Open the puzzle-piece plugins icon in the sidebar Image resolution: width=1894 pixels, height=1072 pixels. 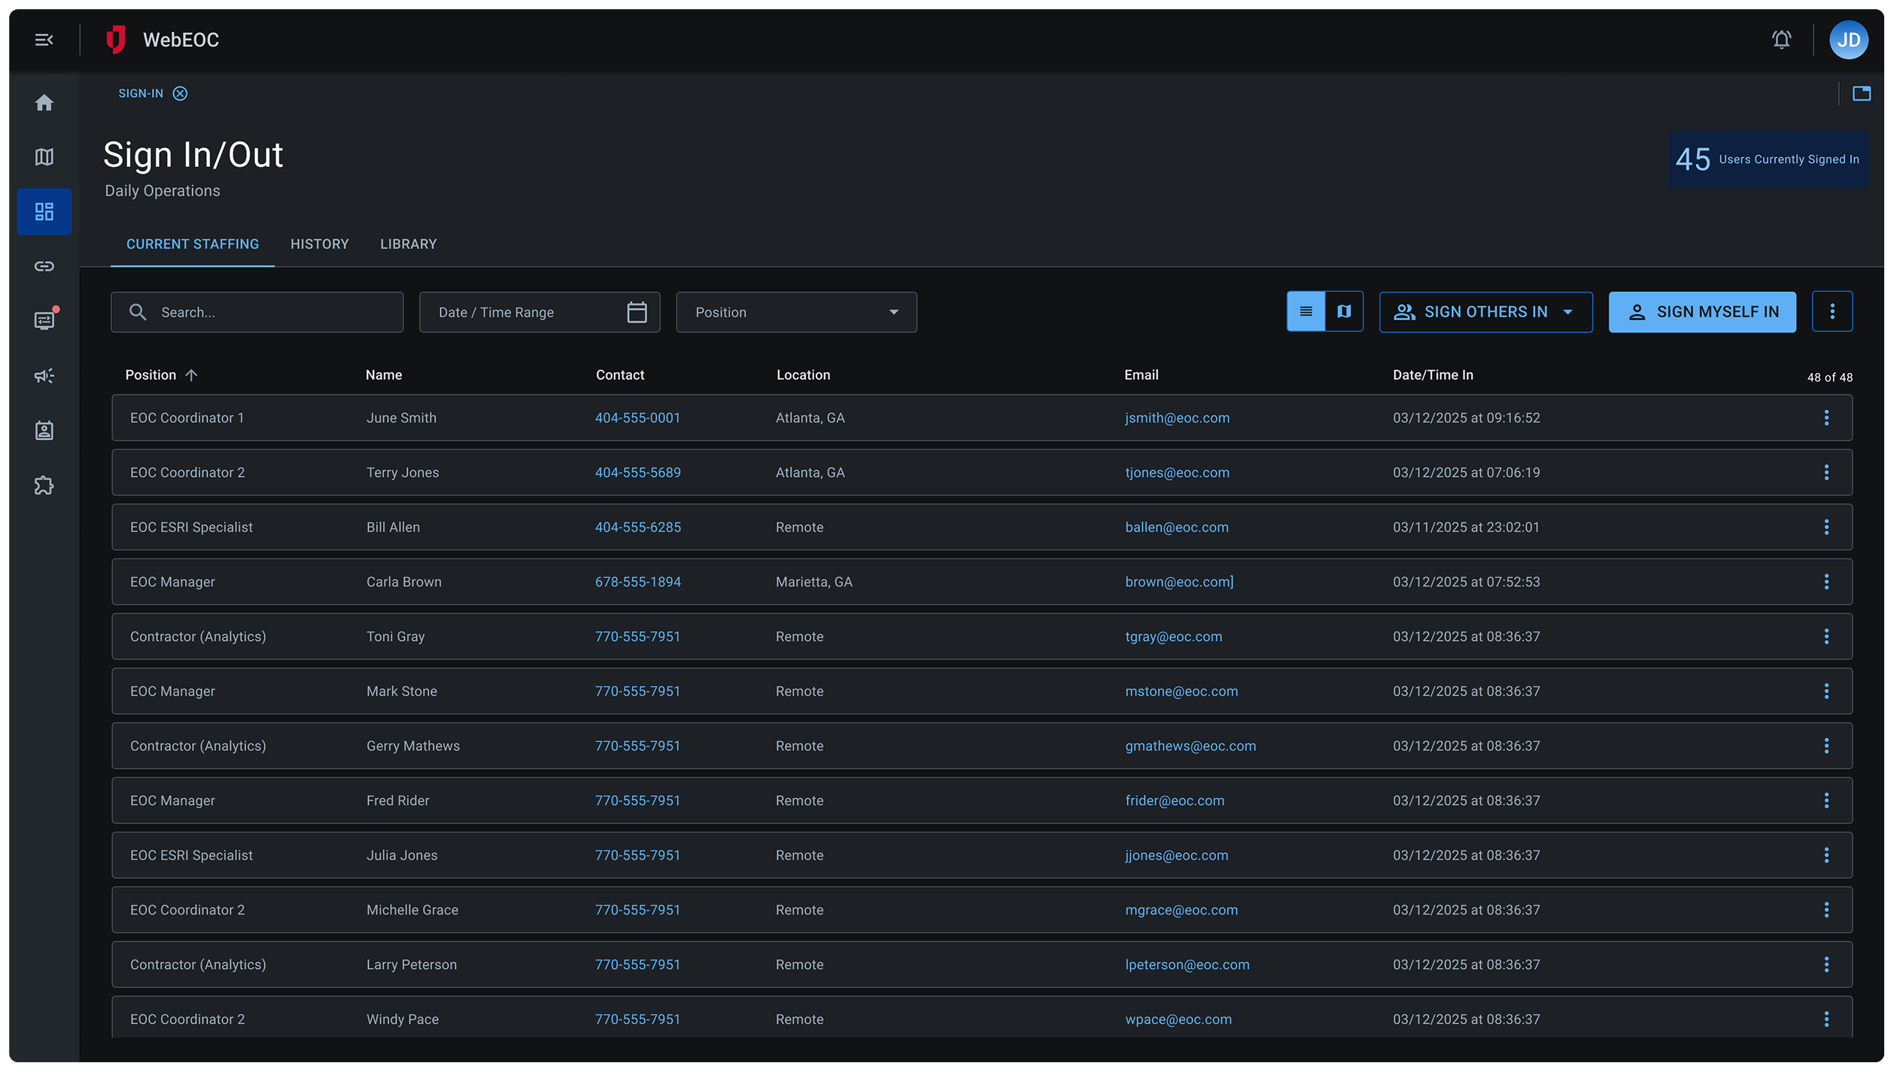[44, 485]
